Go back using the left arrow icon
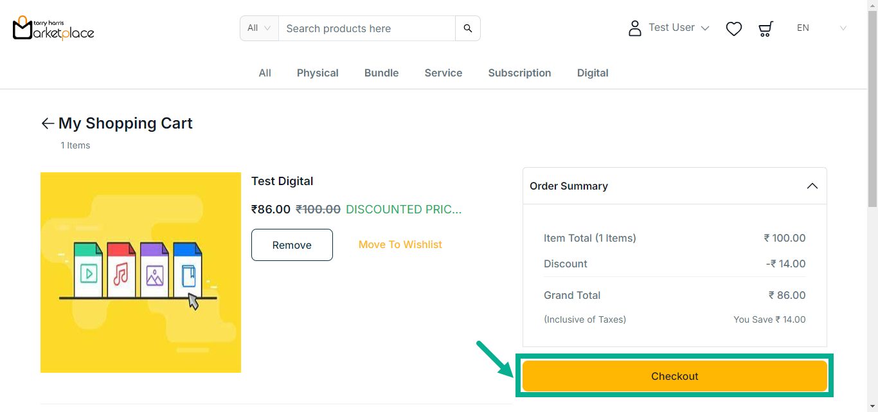Image resolution: width=878 pixels, height=412 pixels. (x=48, y=123)
